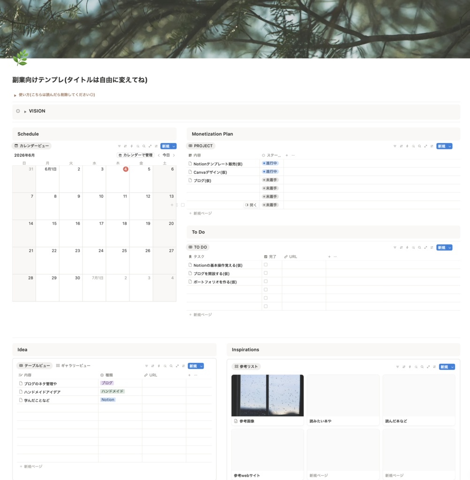Screen dimensions: 470x480
Task: Open PROJECT database full-page expand icon
Action: click(425, 146)
